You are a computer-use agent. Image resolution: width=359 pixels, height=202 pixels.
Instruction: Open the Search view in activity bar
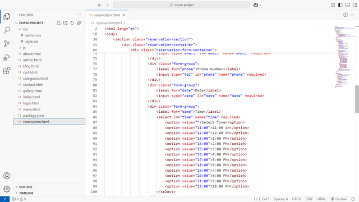(x=7, y=30)
